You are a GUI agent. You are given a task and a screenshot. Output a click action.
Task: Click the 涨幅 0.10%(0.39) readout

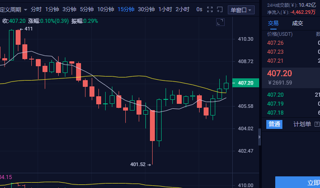coord(48,21)
